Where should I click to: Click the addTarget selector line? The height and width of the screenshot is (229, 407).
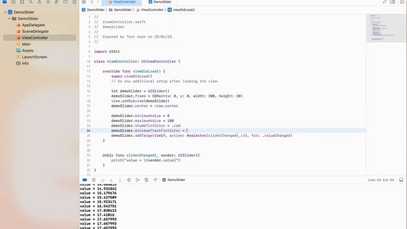202,135
